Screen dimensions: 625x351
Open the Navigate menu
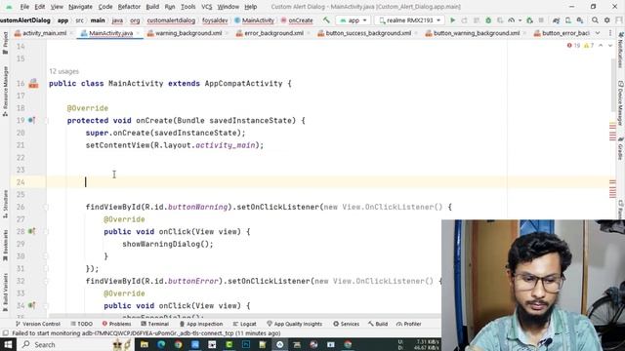[80, 7]
